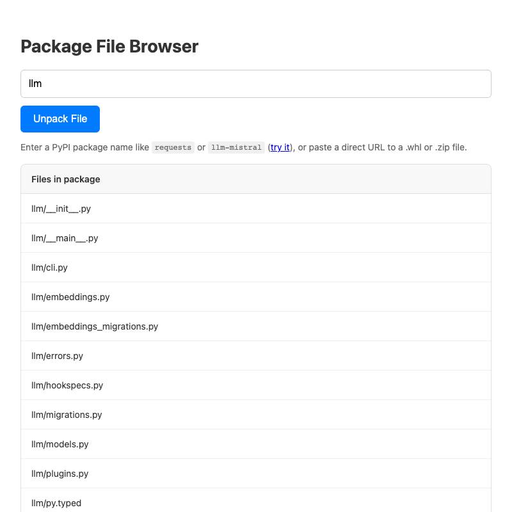Click the Package File Browser heading

coord(109,47)
